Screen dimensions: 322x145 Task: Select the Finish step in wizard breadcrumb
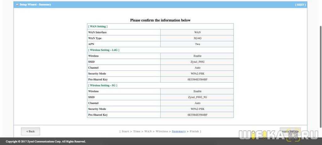coord(194,131)
